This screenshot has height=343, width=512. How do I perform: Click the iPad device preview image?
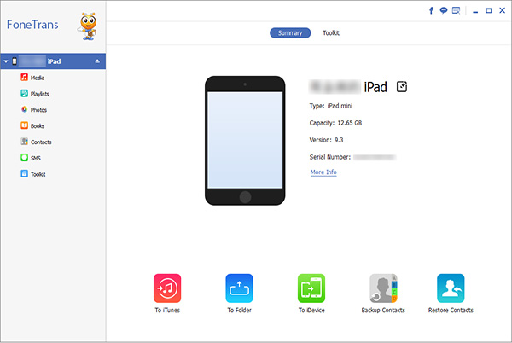pos(245,141)
